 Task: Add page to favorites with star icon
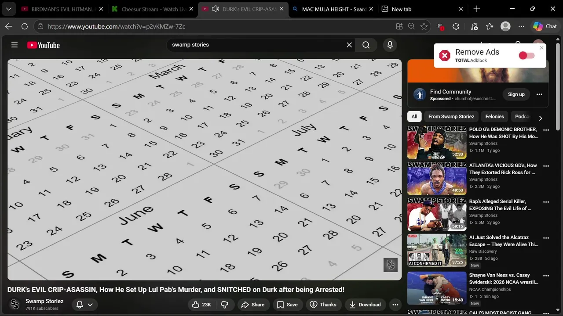[424, 26]
